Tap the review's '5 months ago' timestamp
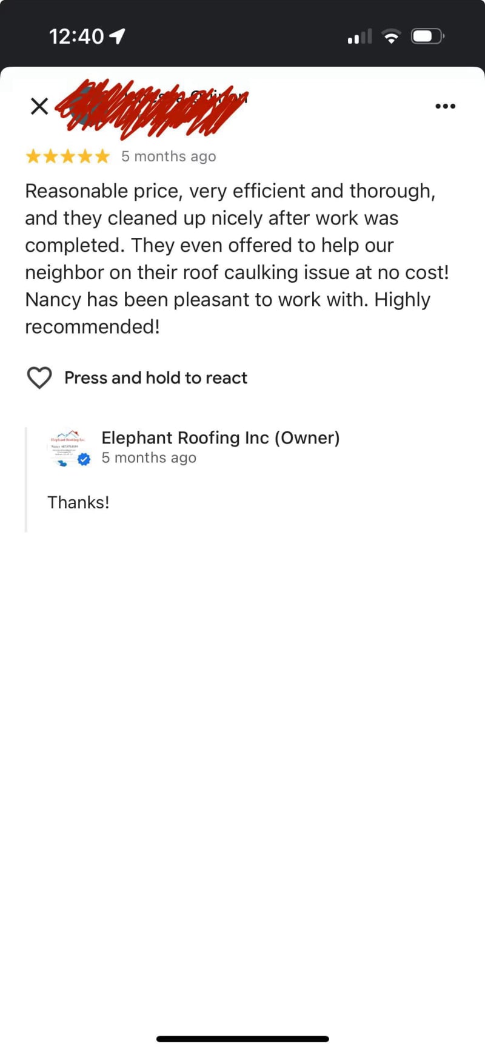 click(169, 157)
